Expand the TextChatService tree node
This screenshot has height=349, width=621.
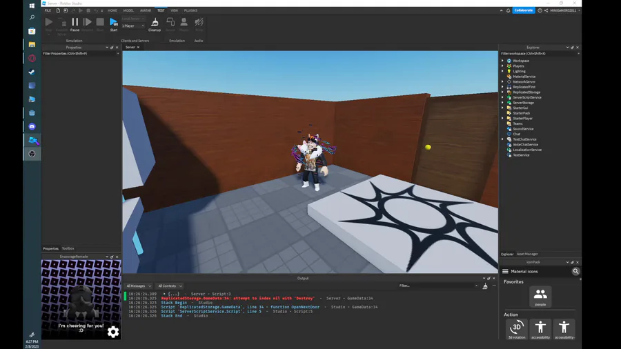(x=502, y=139)
